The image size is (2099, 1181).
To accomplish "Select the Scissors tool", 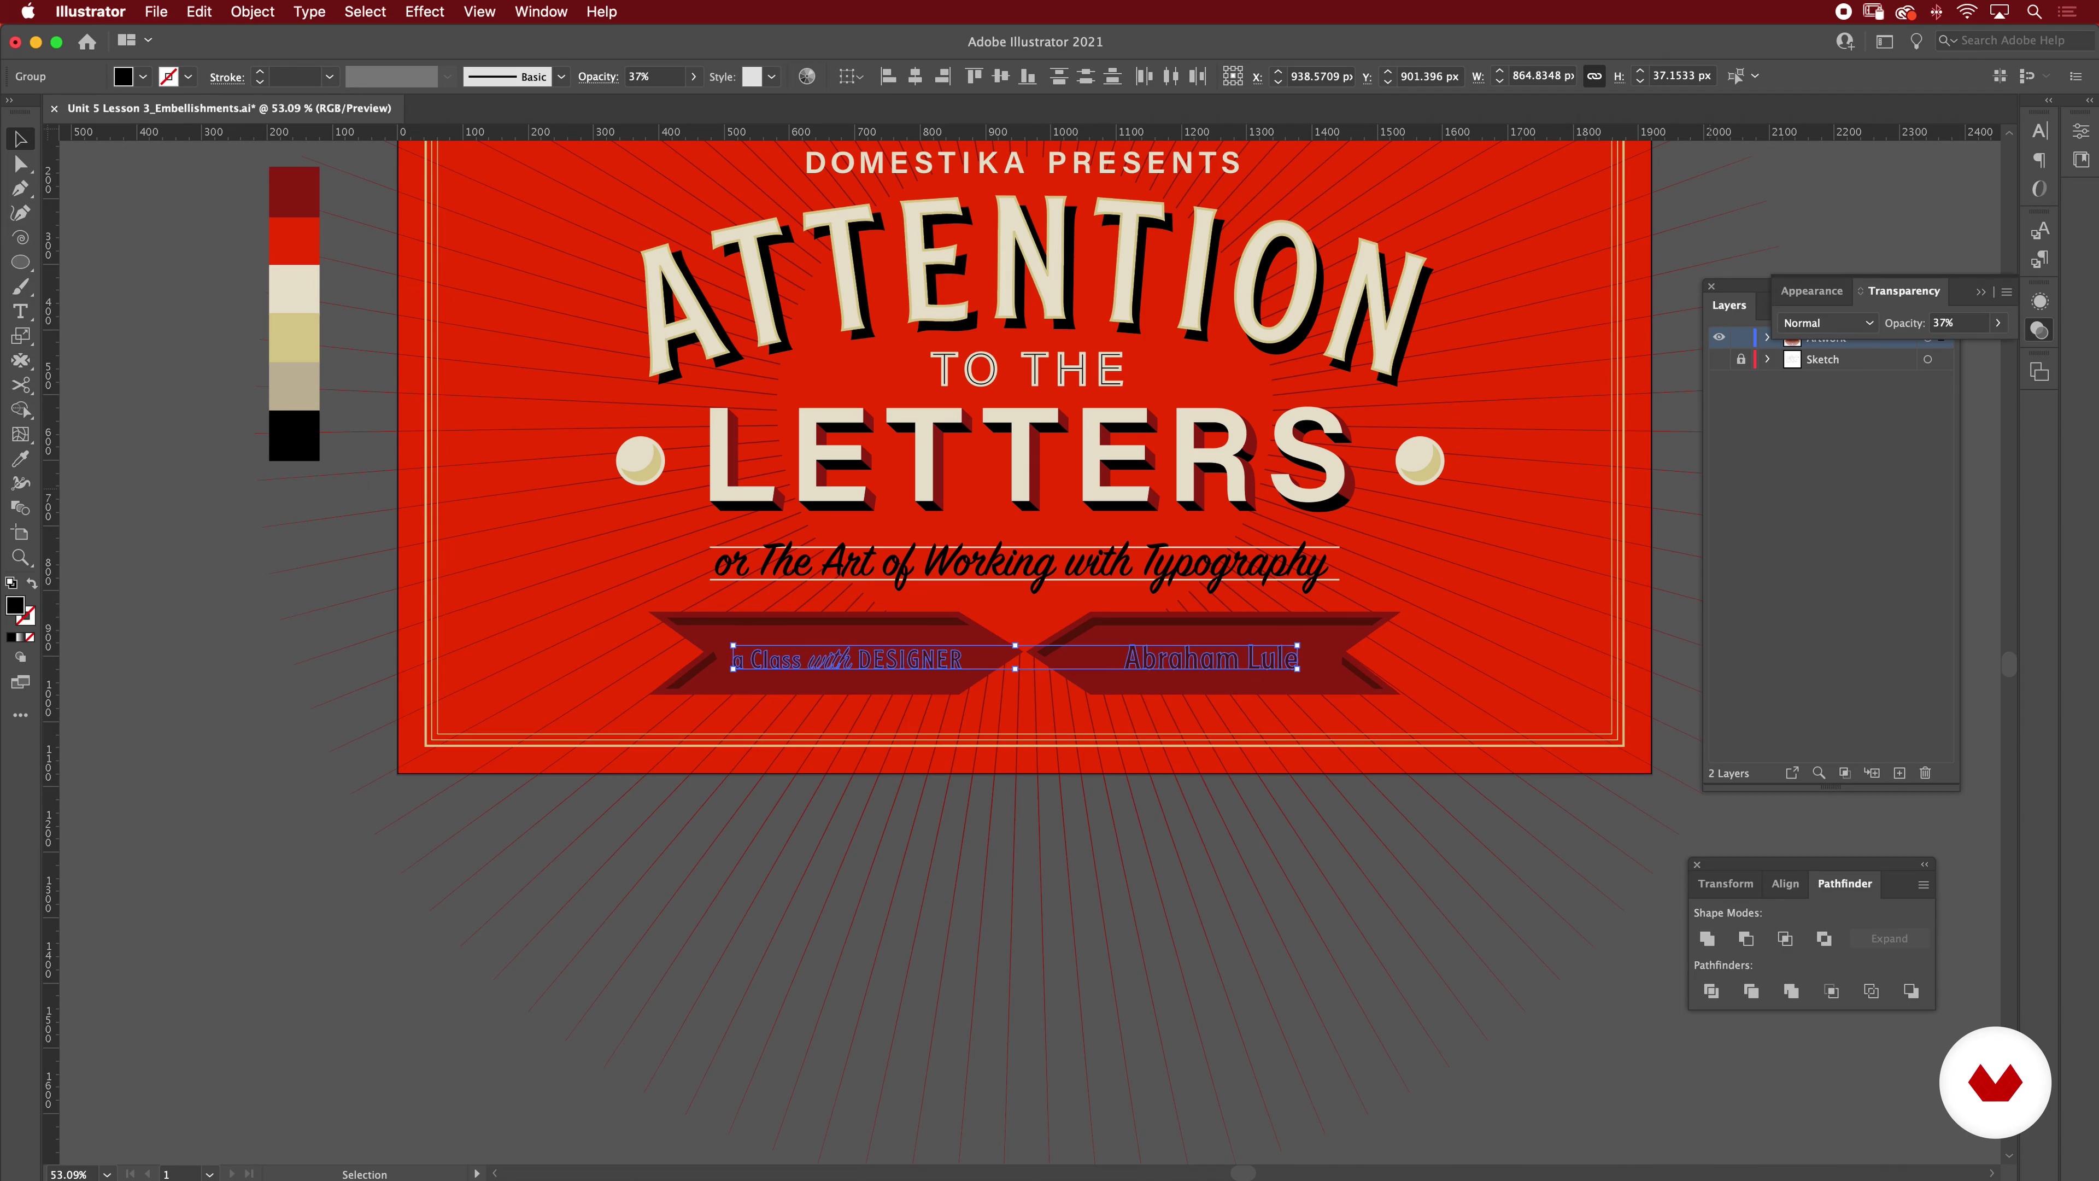I will coord(20,385).
